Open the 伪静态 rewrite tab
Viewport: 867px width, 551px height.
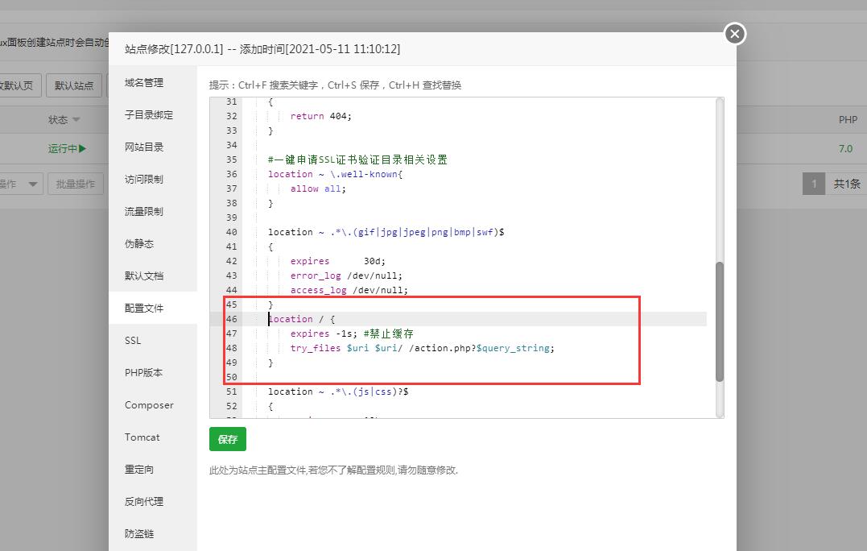(139, 243)
